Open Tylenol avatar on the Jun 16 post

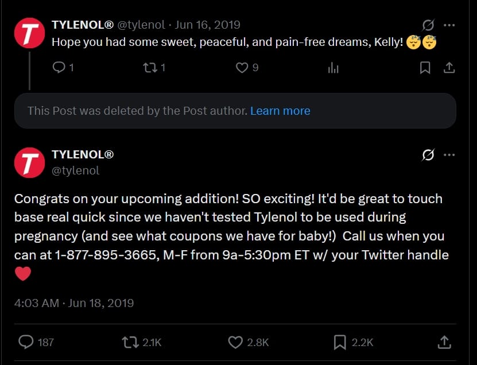pyautogui.click(x=29, y=33)
